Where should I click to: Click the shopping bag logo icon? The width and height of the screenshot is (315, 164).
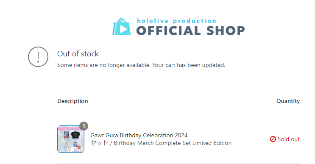[x=122, y=27]
